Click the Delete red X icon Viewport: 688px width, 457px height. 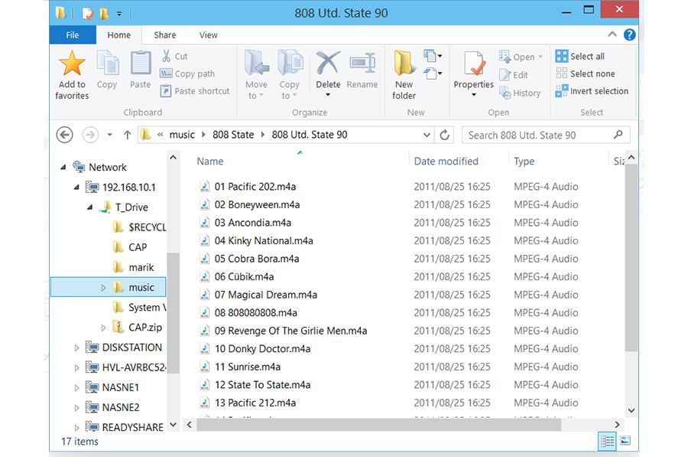point(328,64)
